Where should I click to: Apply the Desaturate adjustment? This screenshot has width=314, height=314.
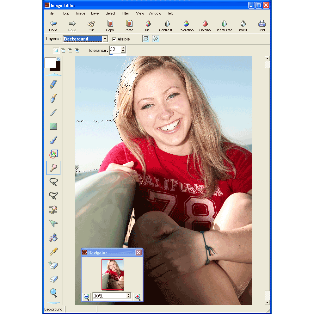pos(224,25)
